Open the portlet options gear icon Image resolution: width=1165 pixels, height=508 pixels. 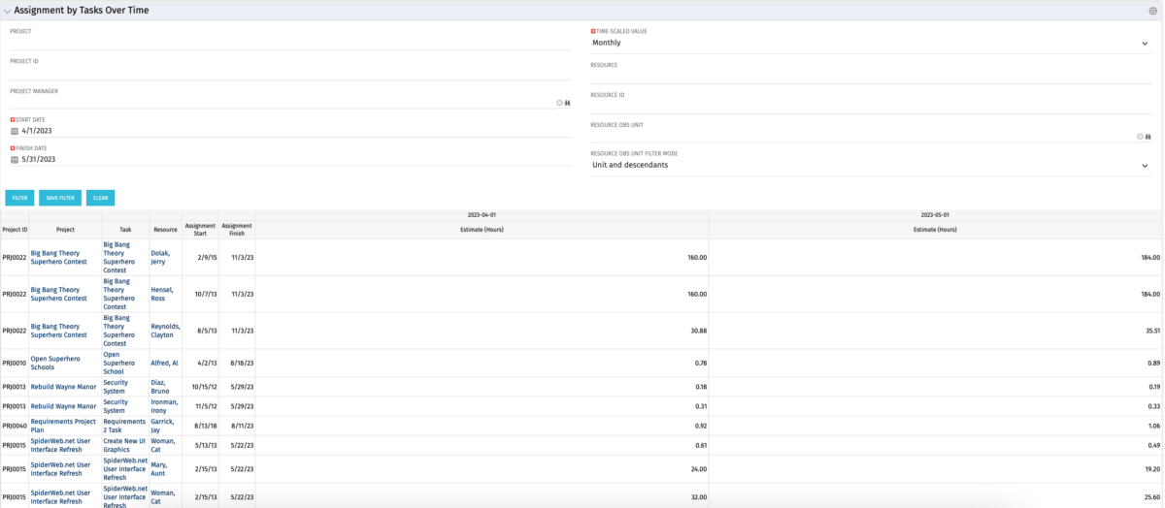coord(1152,11)
